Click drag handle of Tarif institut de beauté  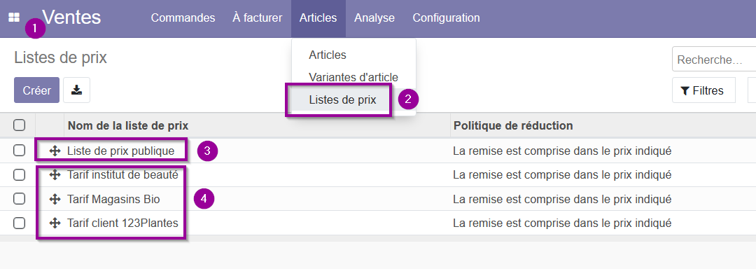pyautogui.click(x=55, y=174)
